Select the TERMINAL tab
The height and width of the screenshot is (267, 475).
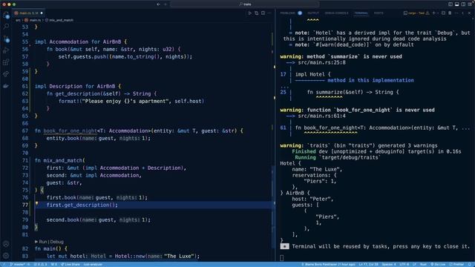pos(361,13)
